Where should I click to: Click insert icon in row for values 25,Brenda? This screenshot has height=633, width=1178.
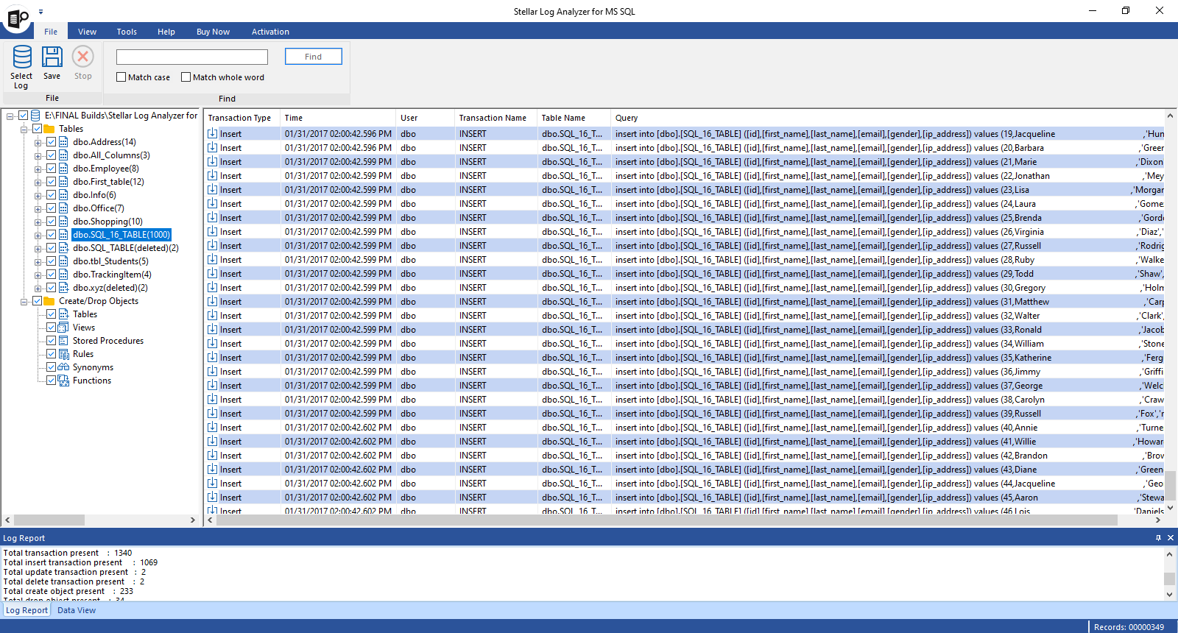[x=212, y=218]
